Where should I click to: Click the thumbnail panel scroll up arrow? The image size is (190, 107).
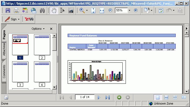pos(54,36)
